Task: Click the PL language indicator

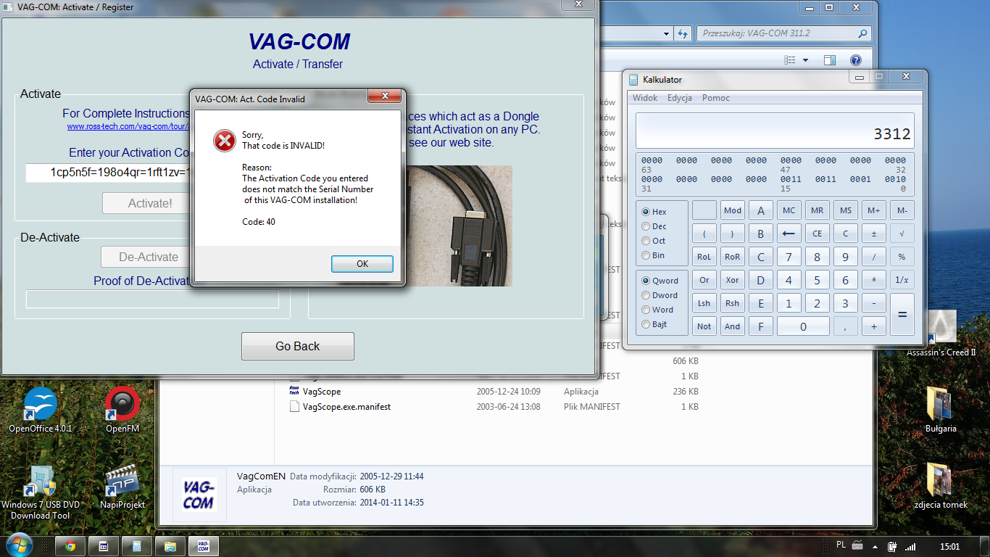Action: point(841,545)
